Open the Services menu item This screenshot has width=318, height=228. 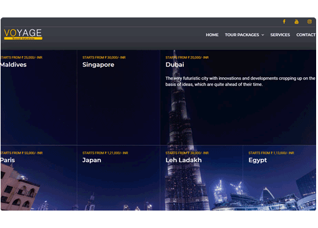pyautogui.click(x=280, y=35)
